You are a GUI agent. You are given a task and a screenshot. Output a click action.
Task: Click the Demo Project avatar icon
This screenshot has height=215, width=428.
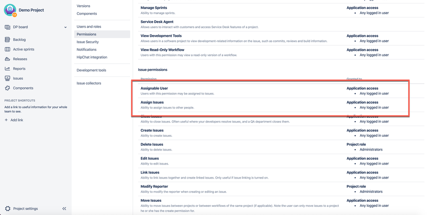click(x=10, y=10)
